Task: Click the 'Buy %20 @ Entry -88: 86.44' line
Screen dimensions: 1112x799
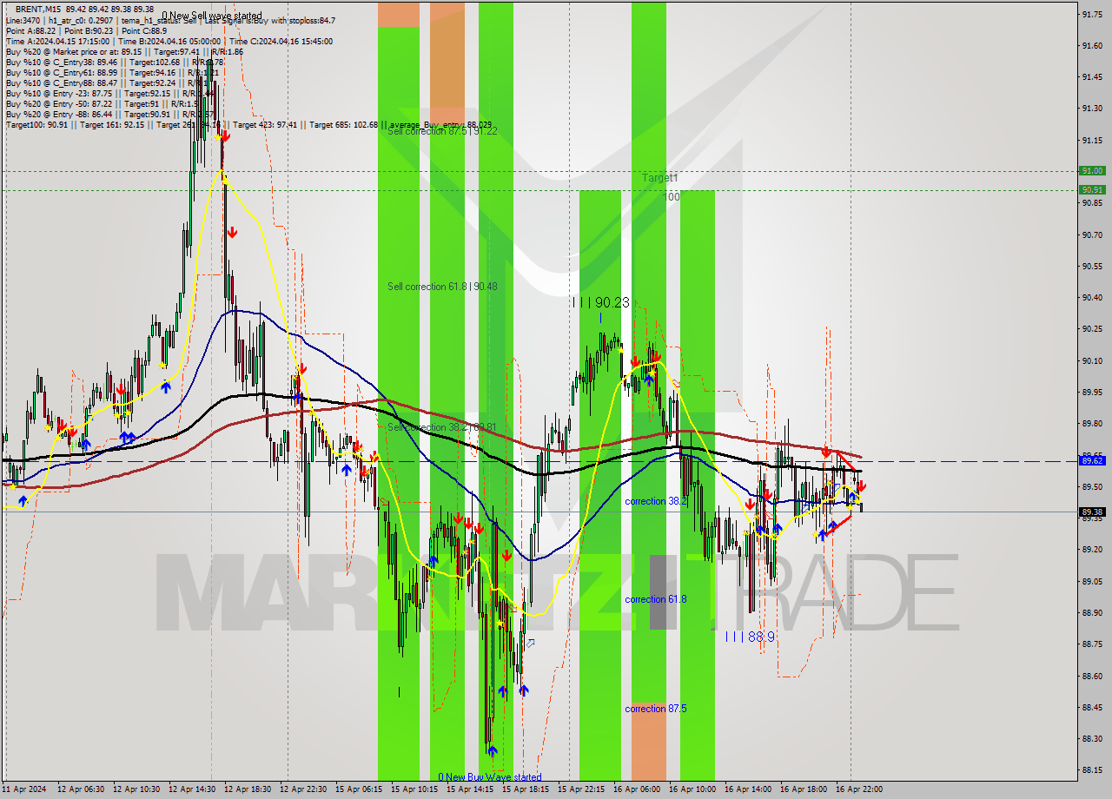Action: coord(110,115)
